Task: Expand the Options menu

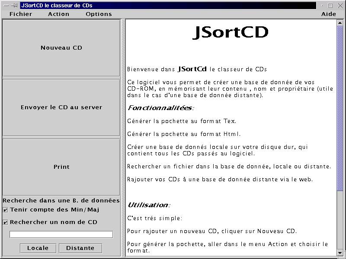Action: click(99, 14)
